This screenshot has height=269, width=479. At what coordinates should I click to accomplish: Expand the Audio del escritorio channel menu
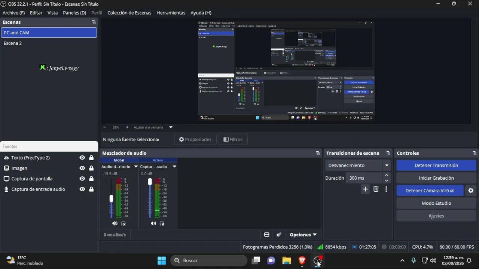click(x=136, y=167)
